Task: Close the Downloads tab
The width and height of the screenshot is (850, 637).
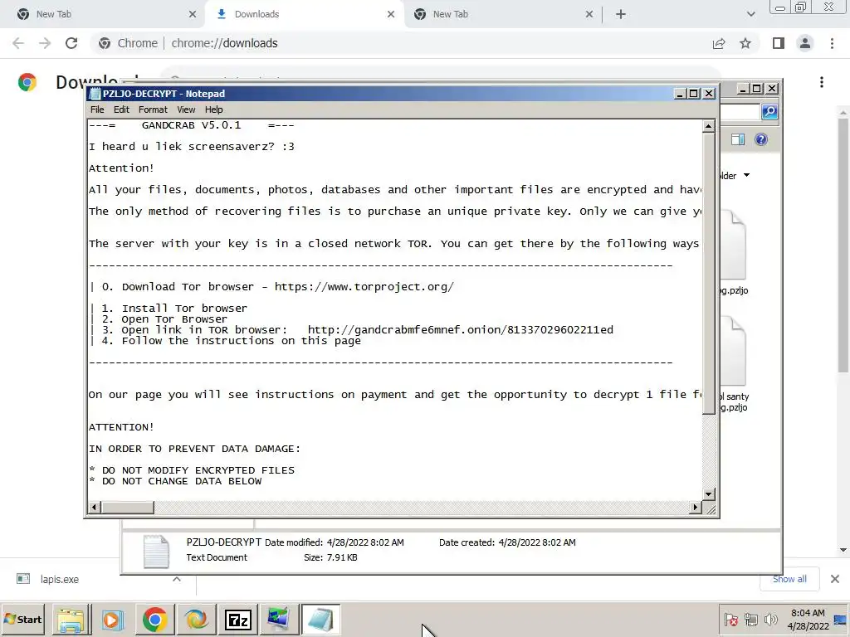Action: 391,14
